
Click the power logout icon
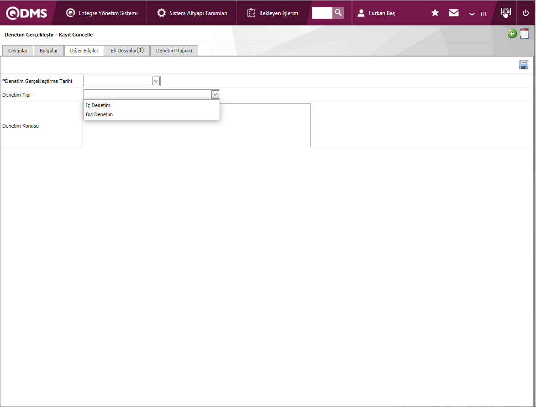tap(525, 13)
